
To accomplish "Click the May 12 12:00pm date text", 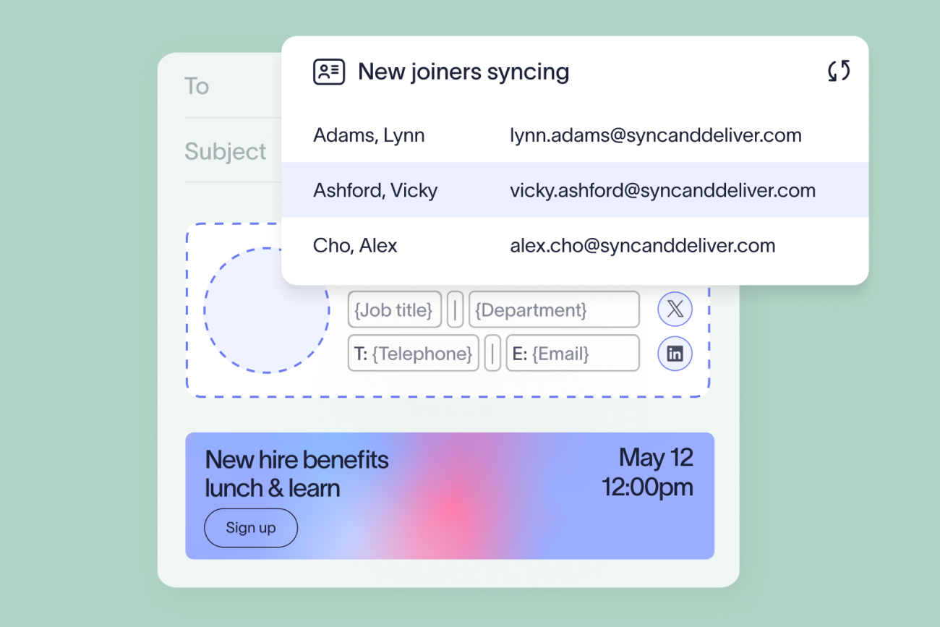I will [x=647, y=472].
